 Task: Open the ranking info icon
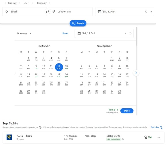click(x=40, y=127)
